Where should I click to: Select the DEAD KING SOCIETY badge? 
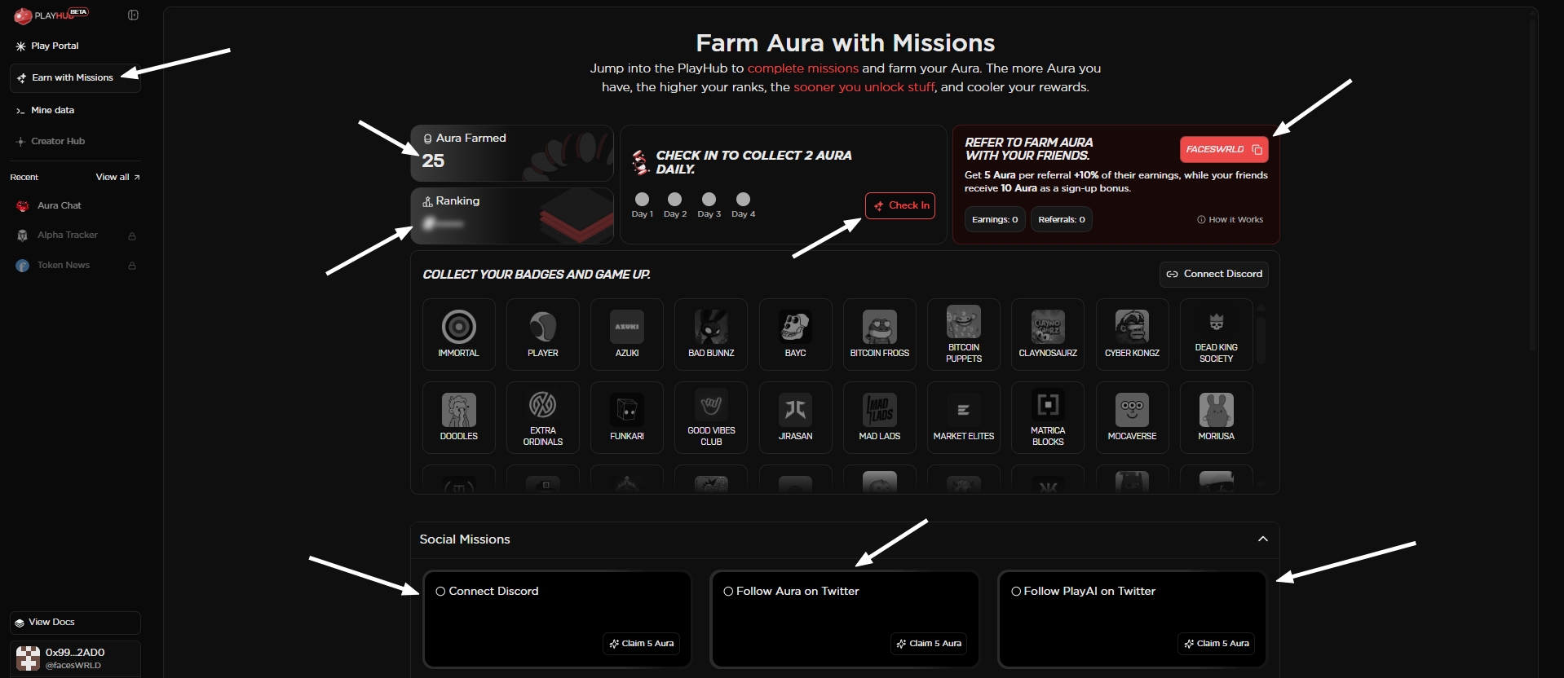pyautogui.click(x=1217, y=335)
